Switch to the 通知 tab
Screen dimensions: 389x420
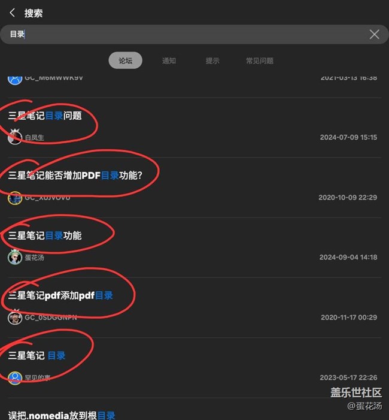pyautogui.click(x=169, y=61)
